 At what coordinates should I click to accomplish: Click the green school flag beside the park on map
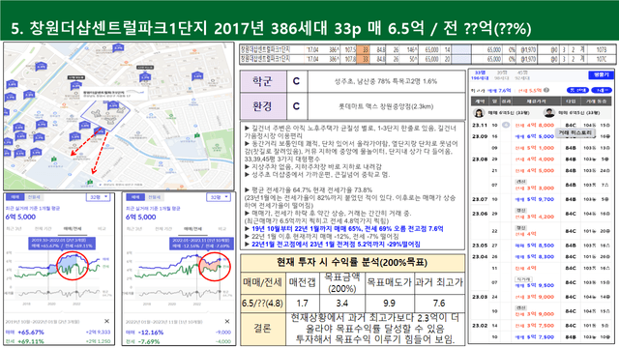click(x=196, y=135)
